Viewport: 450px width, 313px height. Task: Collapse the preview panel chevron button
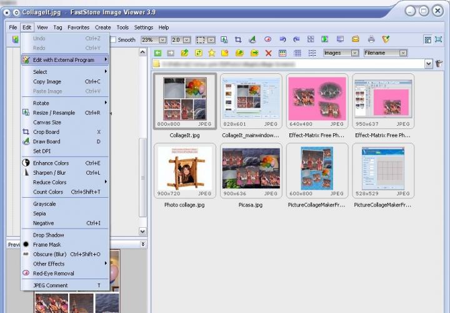(142, 244)
